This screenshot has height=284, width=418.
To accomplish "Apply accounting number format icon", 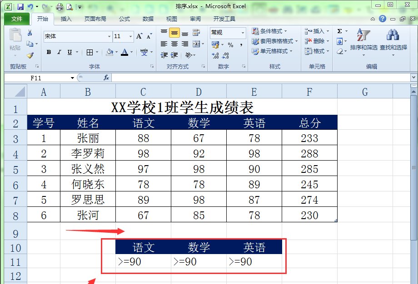I will click(x=215, y=44).
